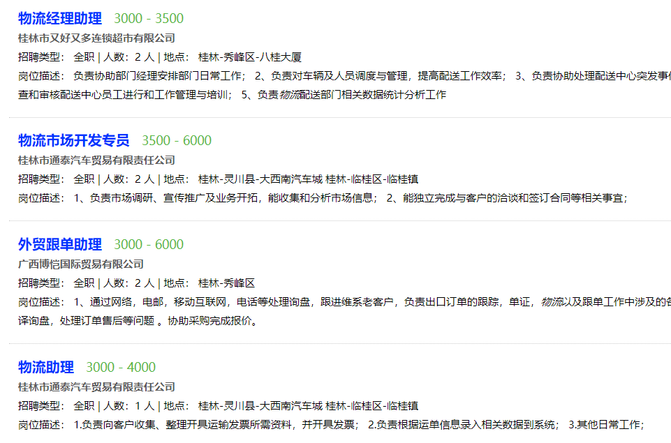
Task: Open the 物流助理 job posting
Action: pyautogui.click(x=46, y=367)
